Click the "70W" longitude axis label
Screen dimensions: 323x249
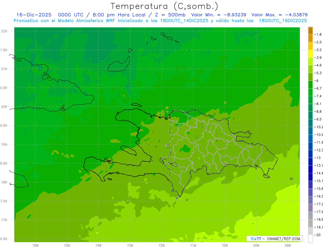pos(225,246)
